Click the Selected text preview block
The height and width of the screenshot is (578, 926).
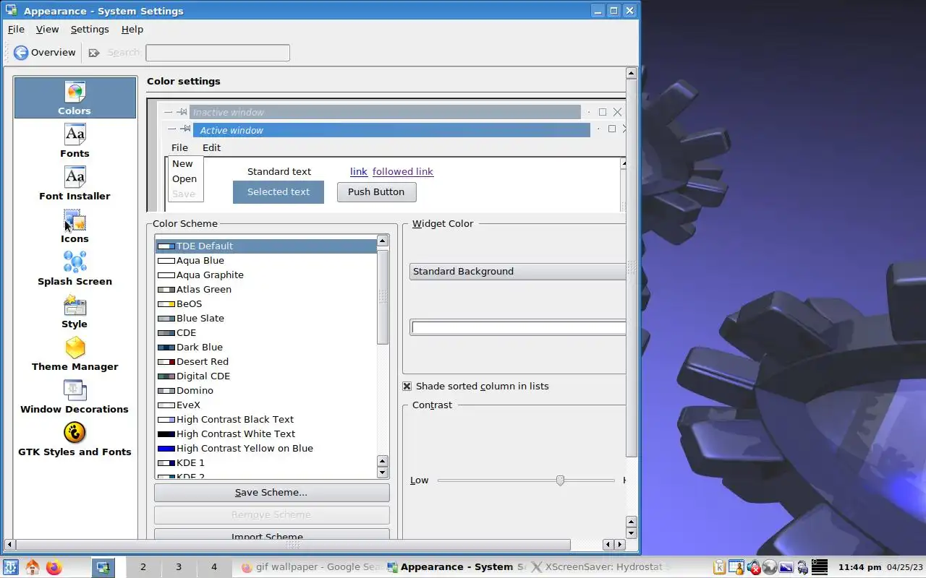point(279,192)
